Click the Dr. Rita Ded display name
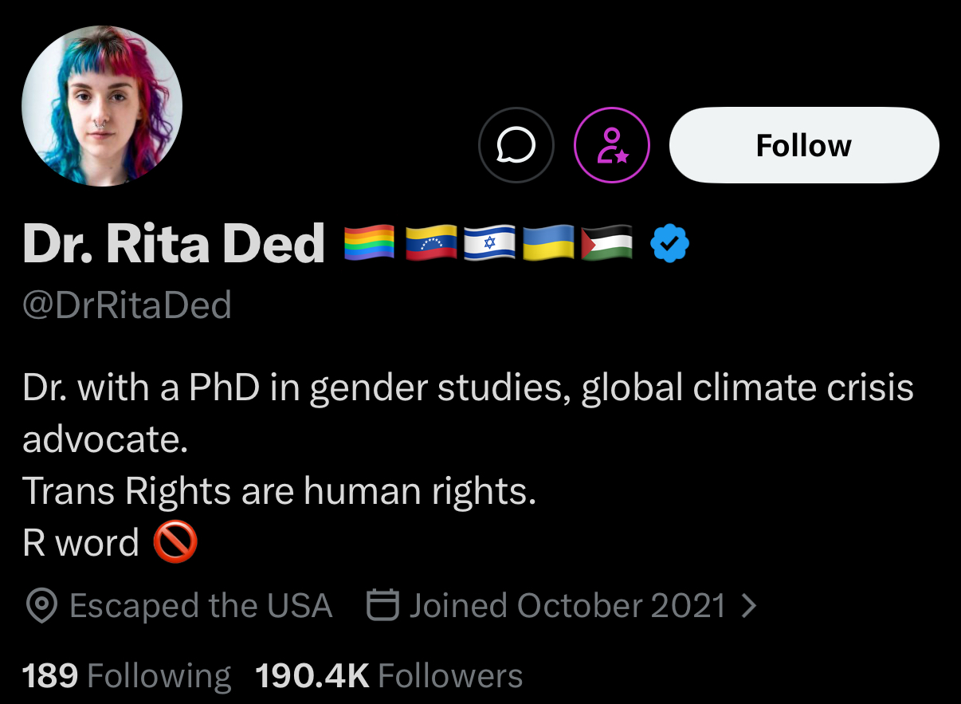Screen dimensions: 961x704 tap(174, 243)
